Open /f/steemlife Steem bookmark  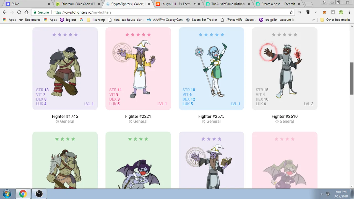(x=237, y=20)
